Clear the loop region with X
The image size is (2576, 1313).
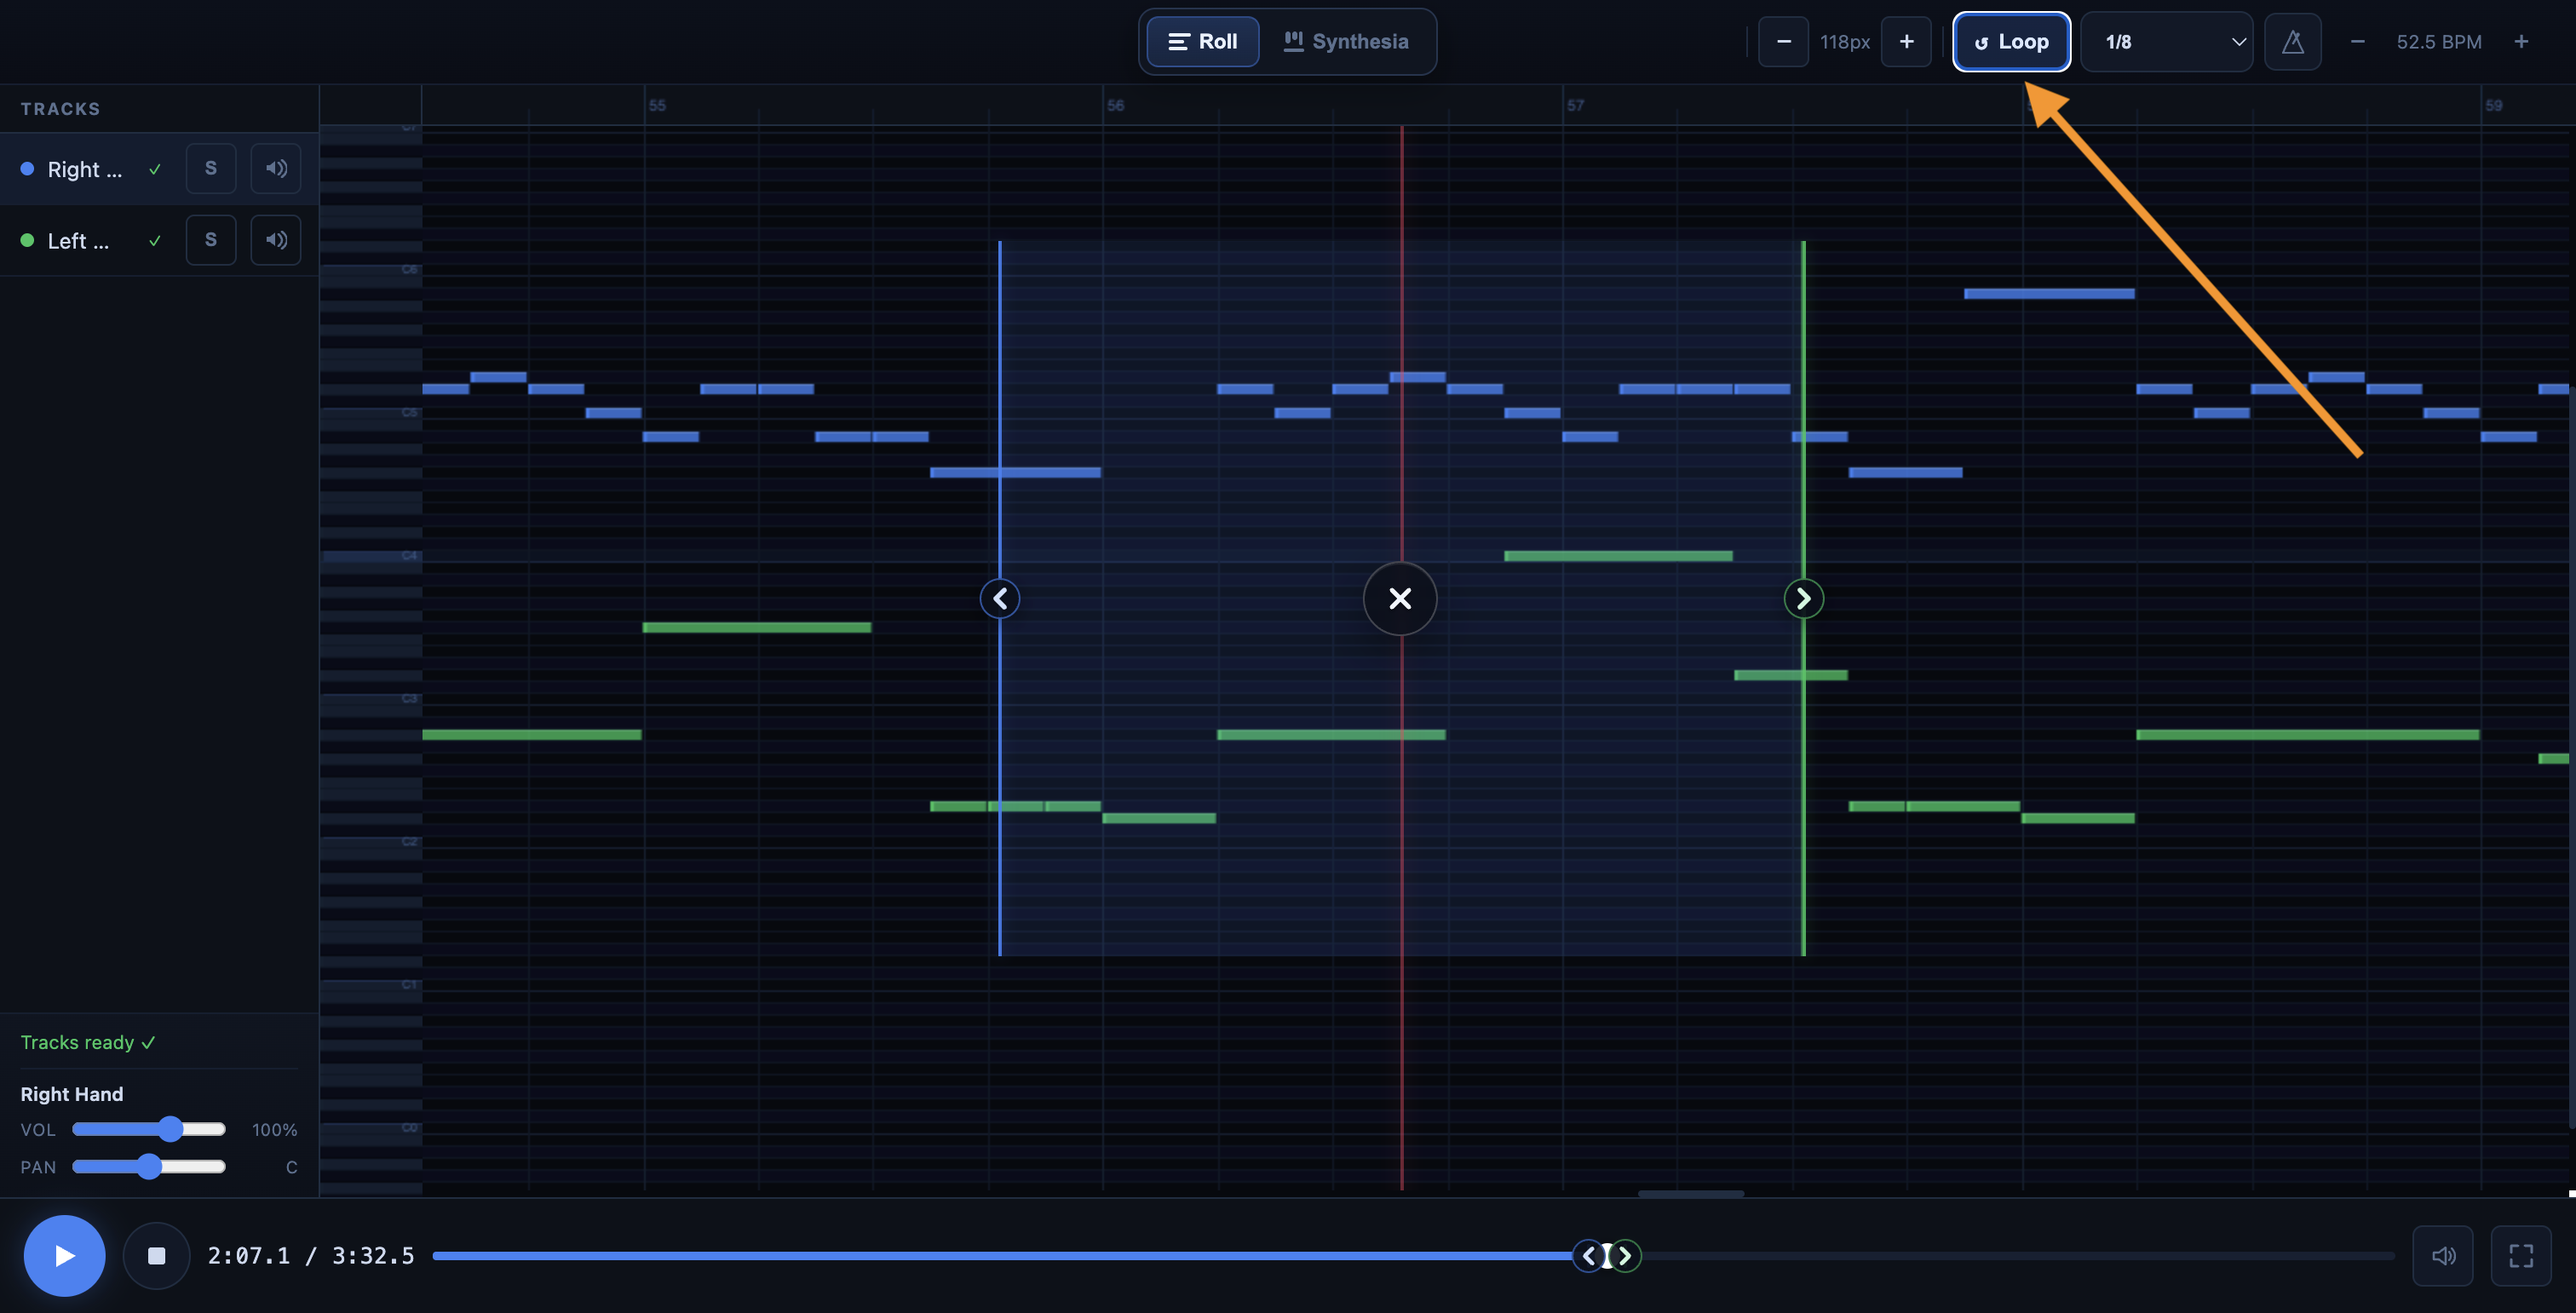[1400, 599]
